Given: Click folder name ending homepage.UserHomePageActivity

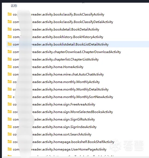Looking at the screenshot, I should point(60,149).
